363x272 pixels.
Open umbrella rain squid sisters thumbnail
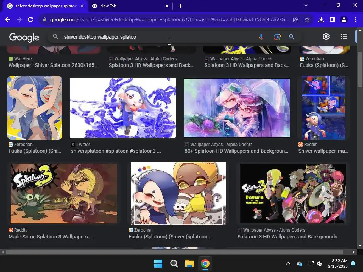point(236,108)
